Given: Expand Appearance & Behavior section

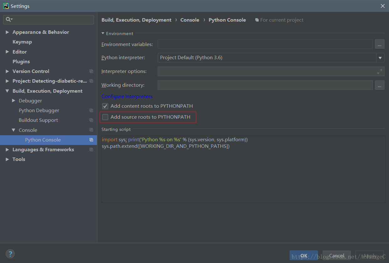Looking at the screenshot, I should pyautogui.click(x=7, y=32).
